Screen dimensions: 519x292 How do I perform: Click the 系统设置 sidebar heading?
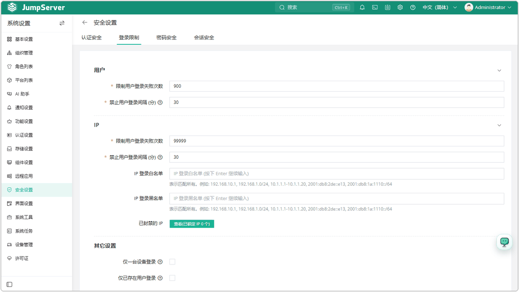[19, 23]
